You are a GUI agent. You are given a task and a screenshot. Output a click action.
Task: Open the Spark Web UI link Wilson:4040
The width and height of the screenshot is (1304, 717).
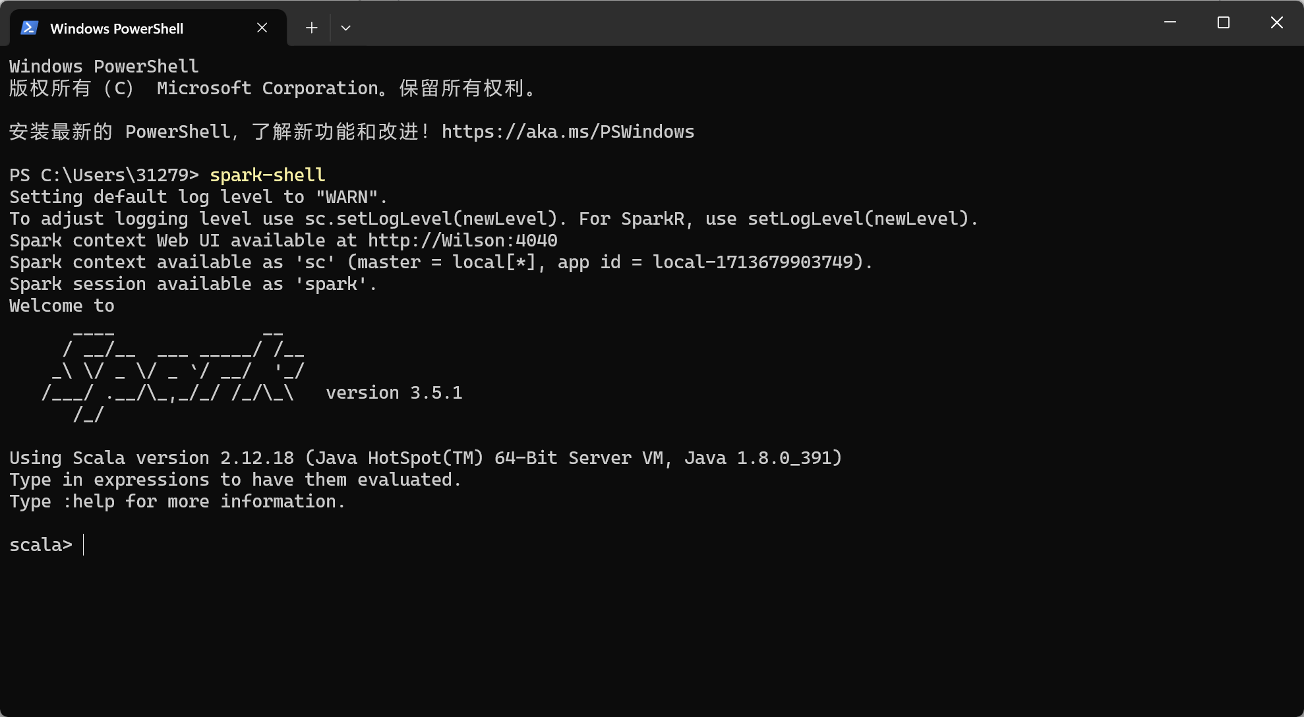pyautogui.click(x=462, y=241)
